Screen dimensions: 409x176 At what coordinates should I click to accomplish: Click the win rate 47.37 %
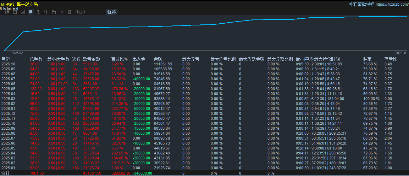pyautogui.click(x=370, y=148)
